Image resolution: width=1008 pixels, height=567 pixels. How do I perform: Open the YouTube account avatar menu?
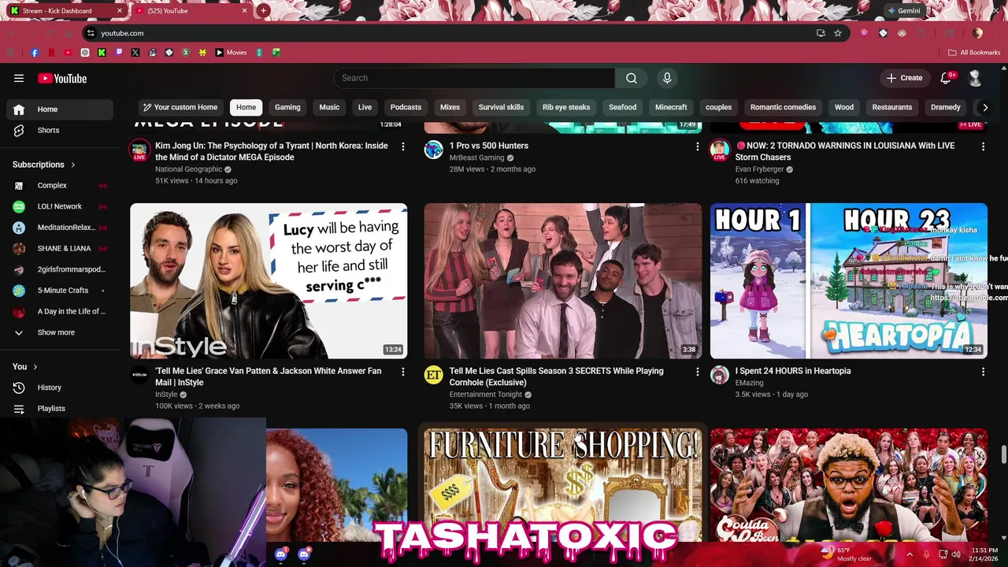click(975, 78)
